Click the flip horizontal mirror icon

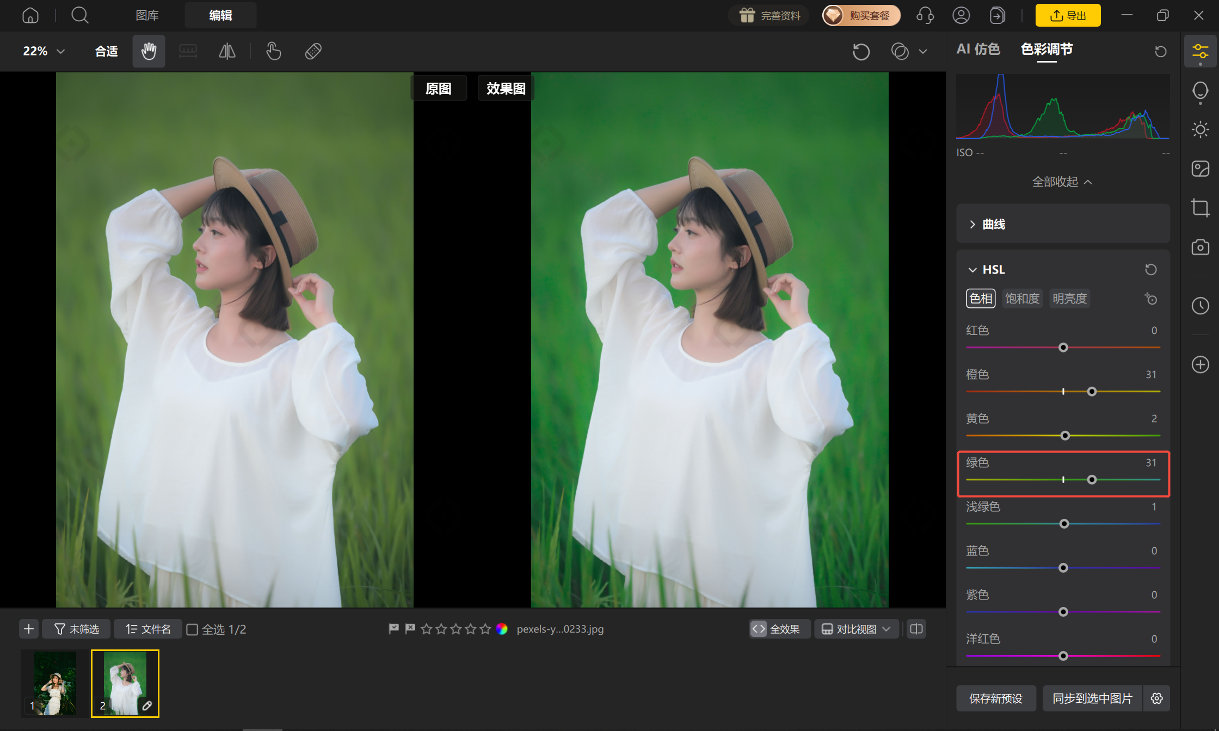pyautogui.click(x=227, y=51)
